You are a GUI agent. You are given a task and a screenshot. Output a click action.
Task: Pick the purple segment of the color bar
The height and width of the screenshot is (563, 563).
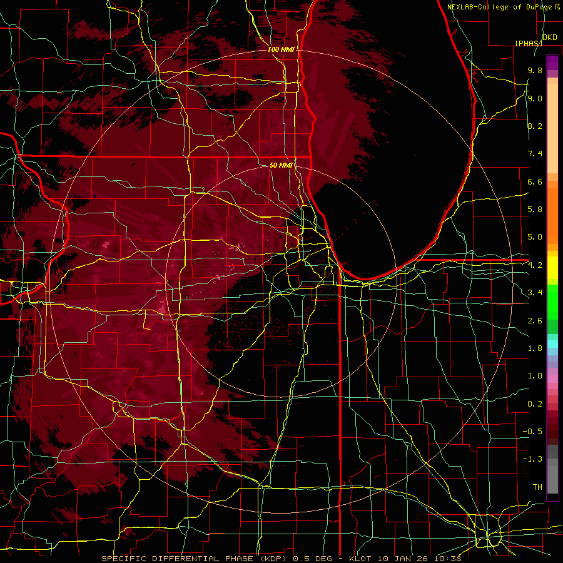[552, 63]
